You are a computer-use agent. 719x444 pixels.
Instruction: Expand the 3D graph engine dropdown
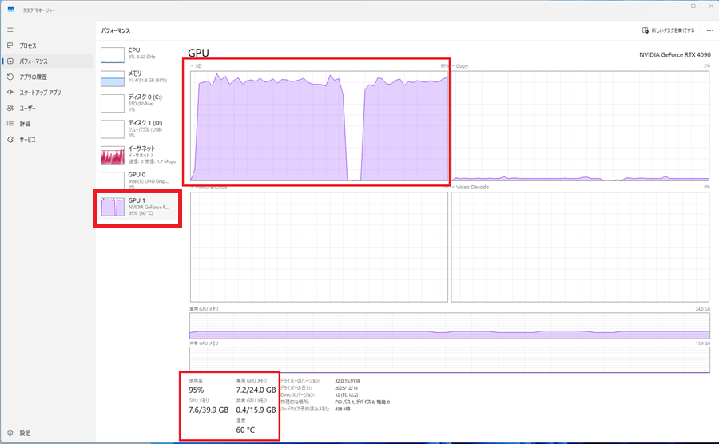pyautogui.click(x=193, y=65)
